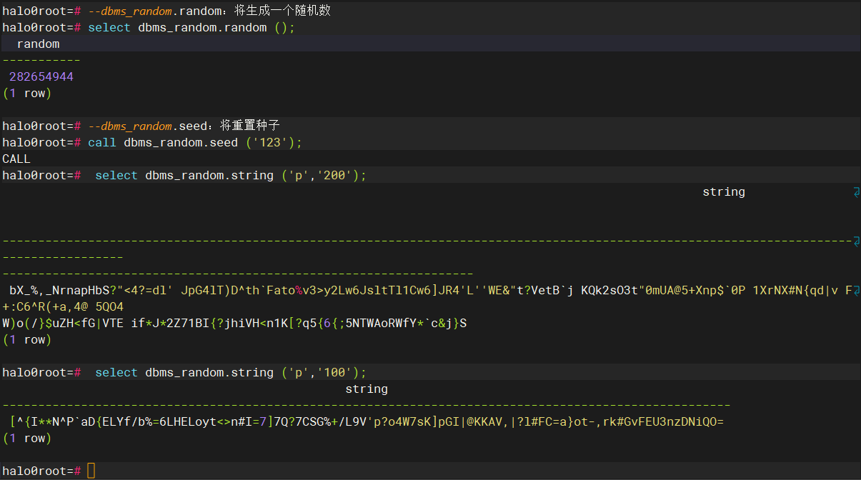Select the command dbms_random.string ('p','200')
The width and height of the screenshot is (861, 480).
click(231, 175)
